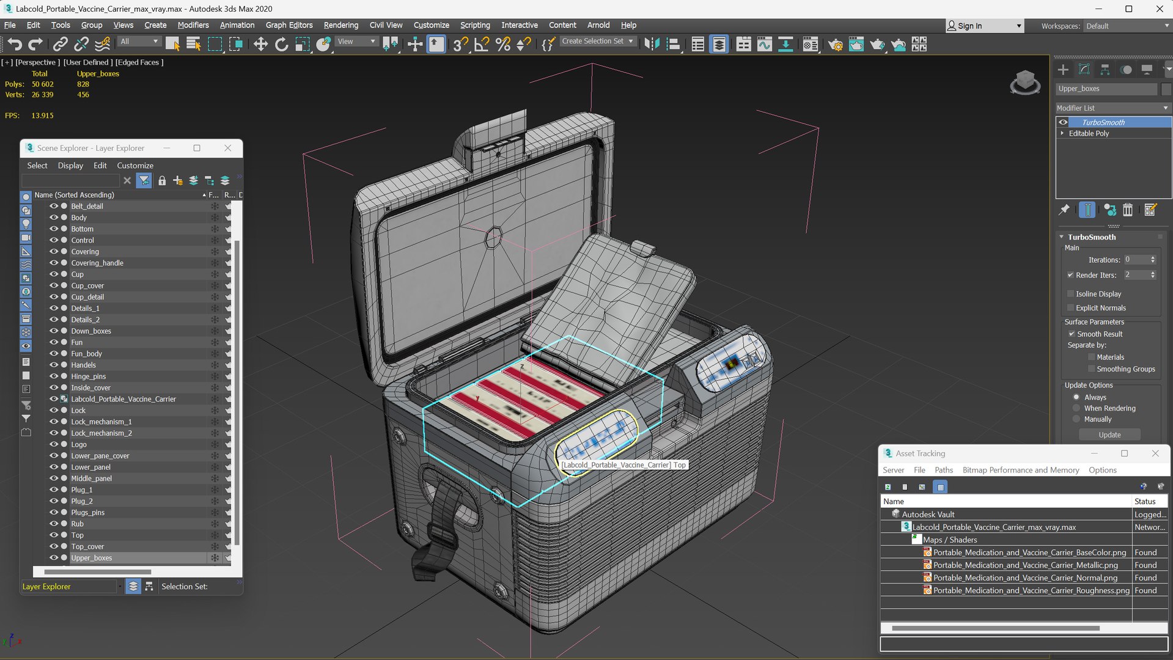Remove modifier from stack trash icon

(1128, 210)
